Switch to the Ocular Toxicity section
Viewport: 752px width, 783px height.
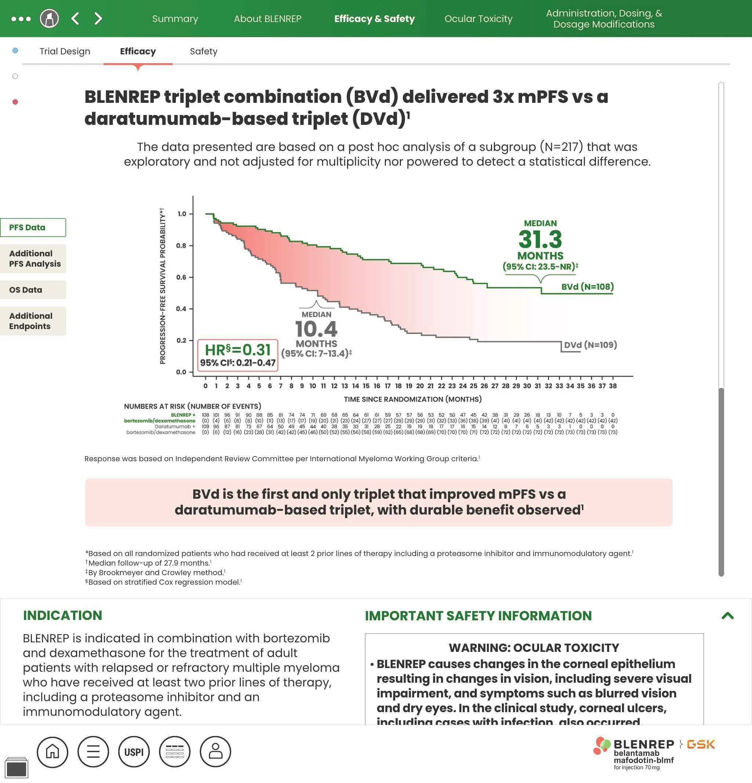478,18
